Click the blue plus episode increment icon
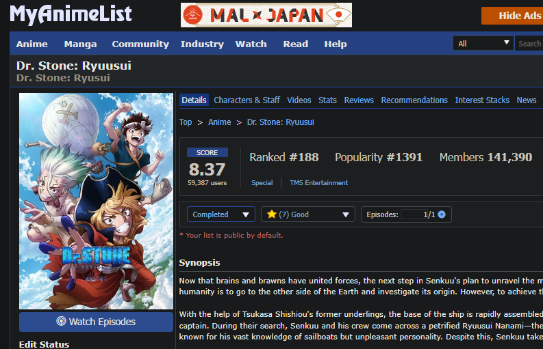Viewport: 543px width, 349px height. pos(442,214)
